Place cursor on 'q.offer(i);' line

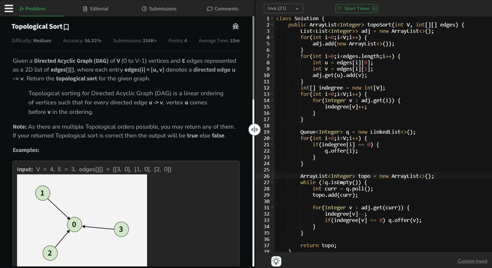pyautogui.click(x=341, y=151)
